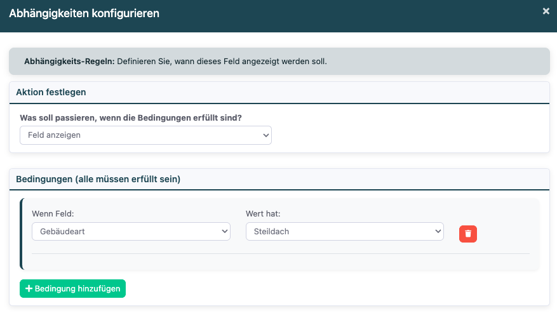This screenshot has height=320, width=557.
Task: Click the "Wenn Feld:" label
Action: pos(53,214)
